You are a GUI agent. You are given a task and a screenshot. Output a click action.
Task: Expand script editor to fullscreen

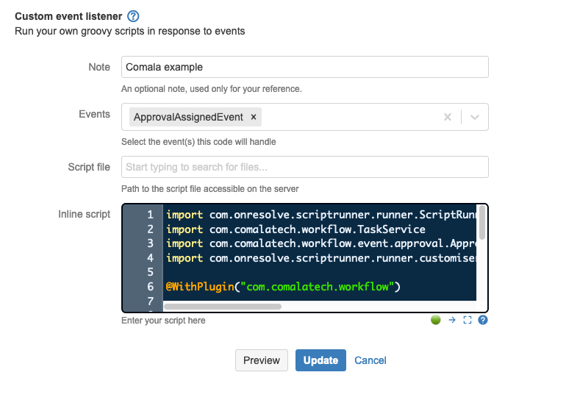pos(468,320)
